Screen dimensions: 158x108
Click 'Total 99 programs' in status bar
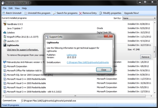[x=11, y=105]
